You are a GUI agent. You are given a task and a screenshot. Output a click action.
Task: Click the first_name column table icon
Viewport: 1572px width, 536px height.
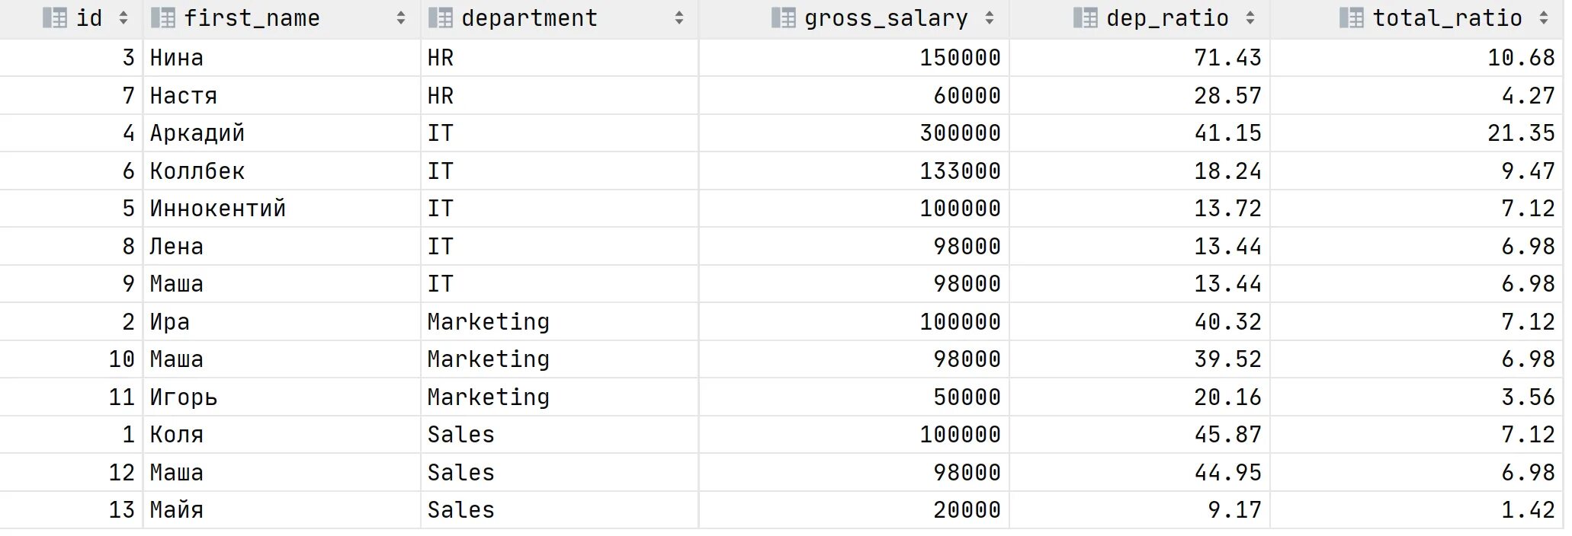163,18
